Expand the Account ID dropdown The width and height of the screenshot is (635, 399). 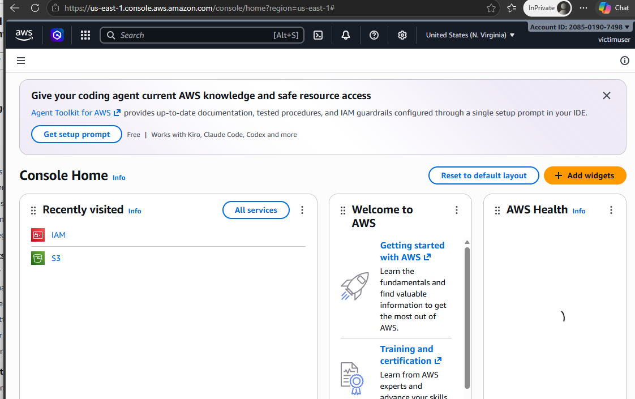click(580, 27)
